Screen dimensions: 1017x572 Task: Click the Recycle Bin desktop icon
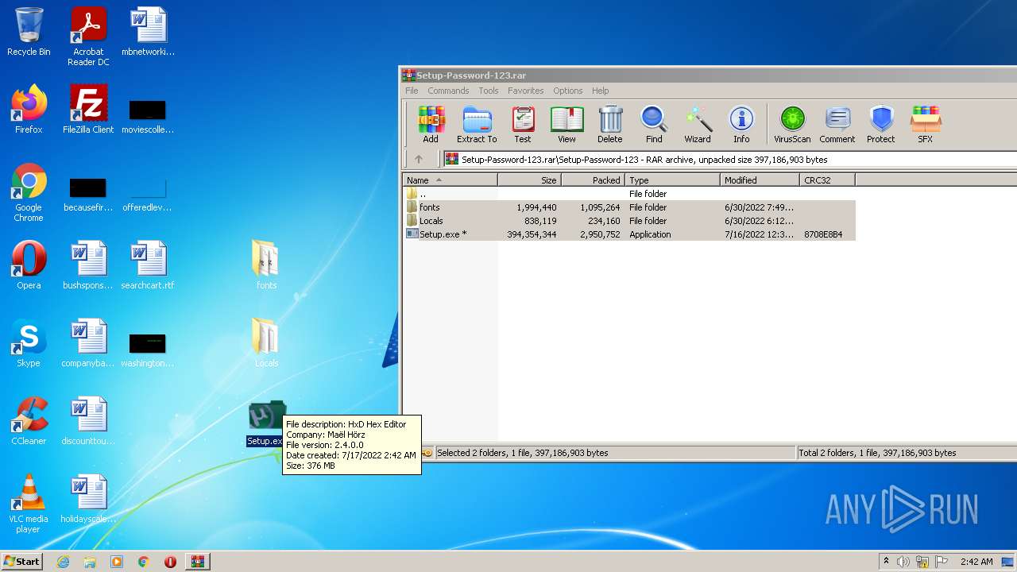[29, 32]
